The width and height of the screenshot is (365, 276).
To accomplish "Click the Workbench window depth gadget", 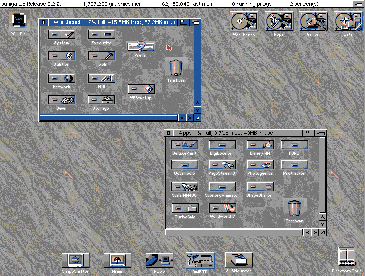I will tap(195, 22).
